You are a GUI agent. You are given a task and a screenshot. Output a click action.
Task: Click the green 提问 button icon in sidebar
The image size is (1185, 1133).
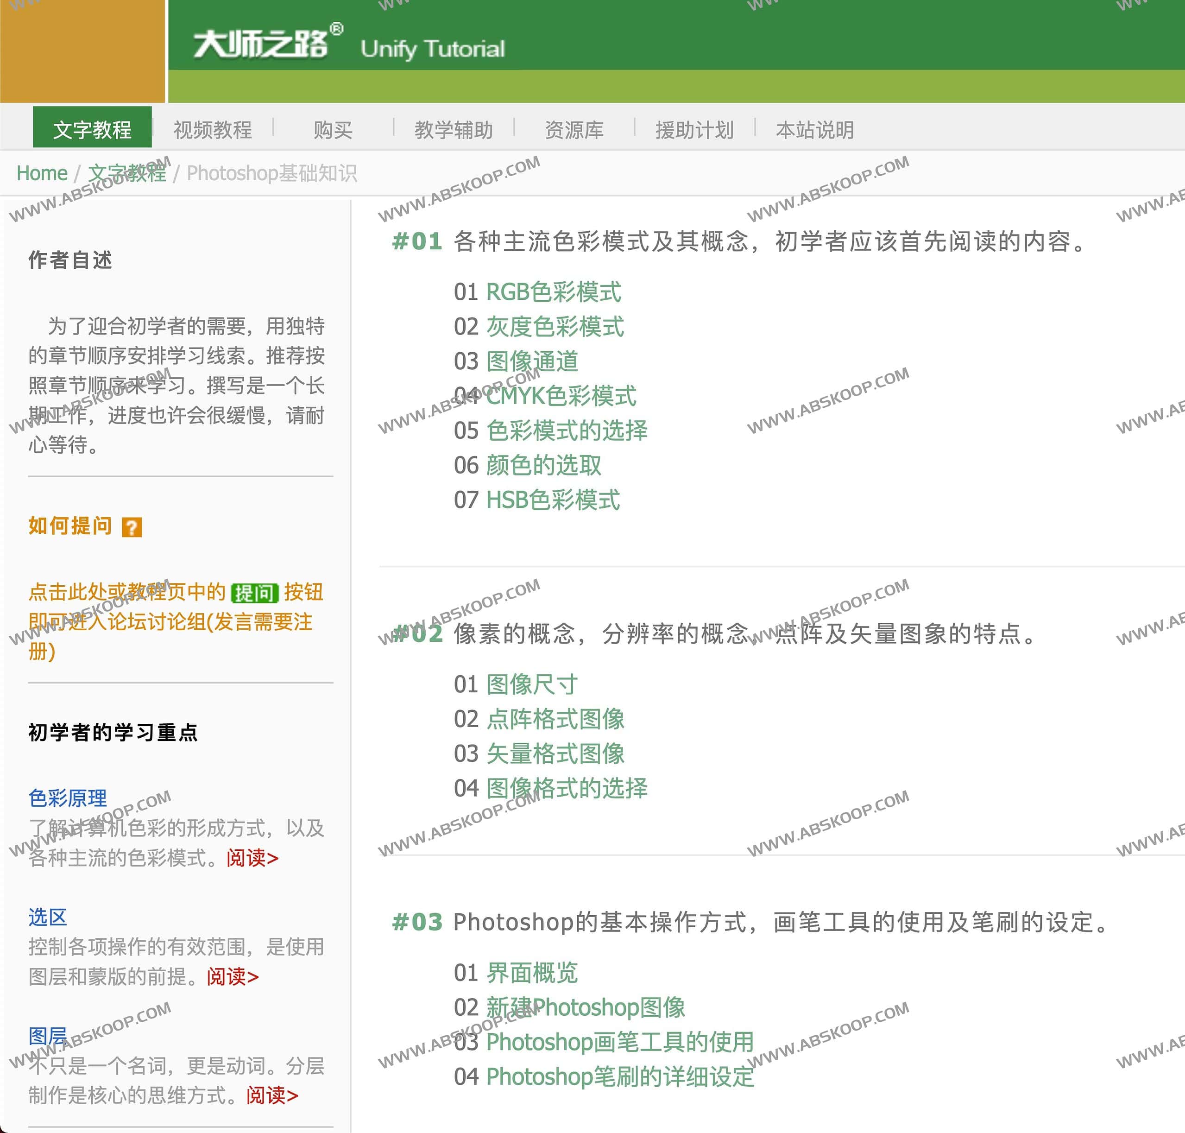point(254,593)
